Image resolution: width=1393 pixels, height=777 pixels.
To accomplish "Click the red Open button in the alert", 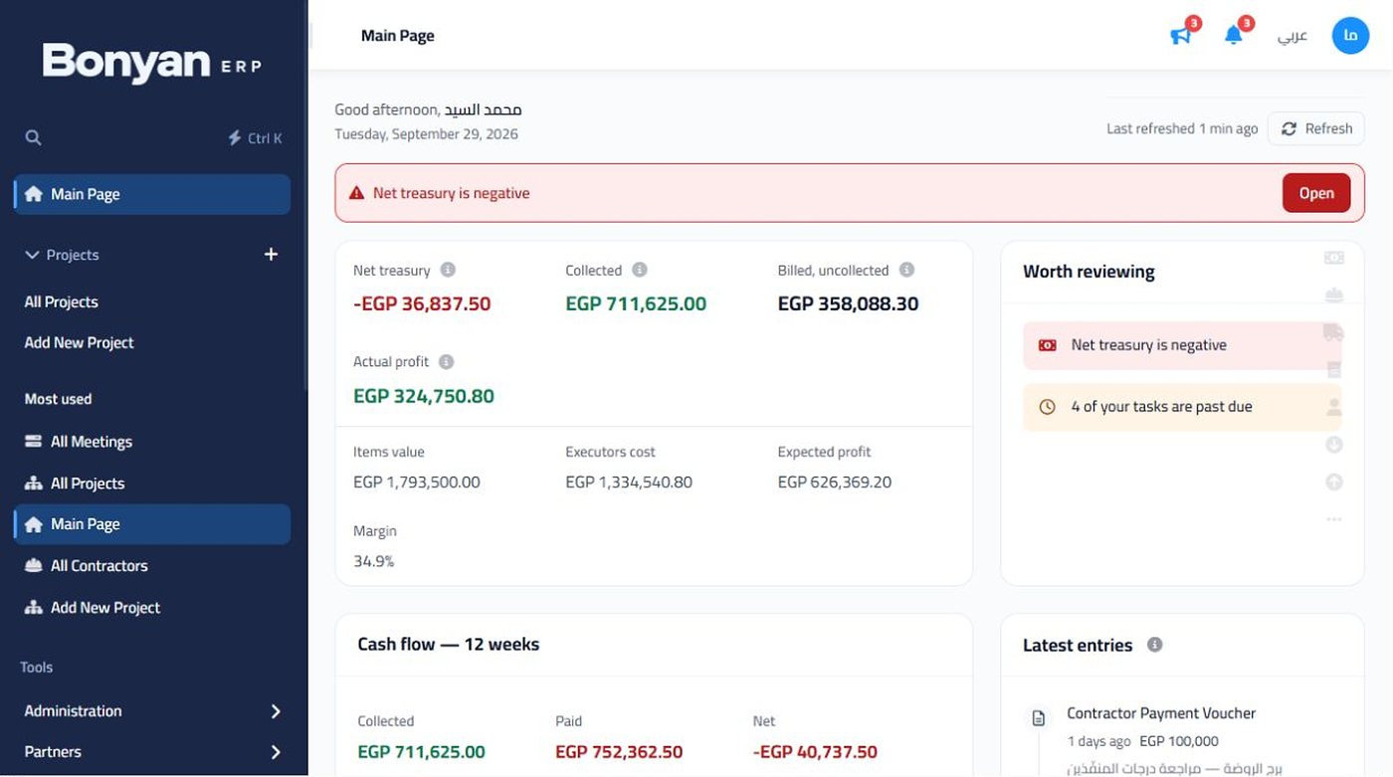I will coord(1316,193).
